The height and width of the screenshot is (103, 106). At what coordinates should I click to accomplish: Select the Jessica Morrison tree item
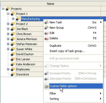point(26,39)
